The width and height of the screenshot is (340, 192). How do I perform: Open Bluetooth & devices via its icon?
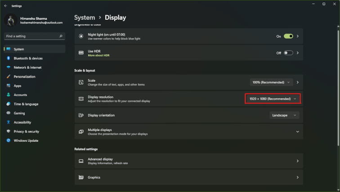coord(8,58)
